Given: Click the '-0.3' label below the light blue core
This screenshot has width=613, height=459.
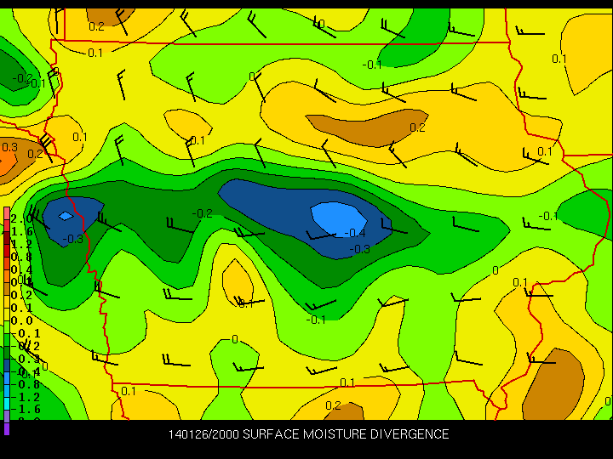Looking at the screenshot, I should (x=360, y=248).
